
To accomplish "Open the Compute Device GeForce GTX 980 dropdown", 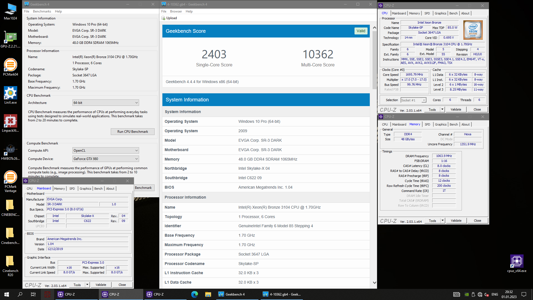I will 105,159.
